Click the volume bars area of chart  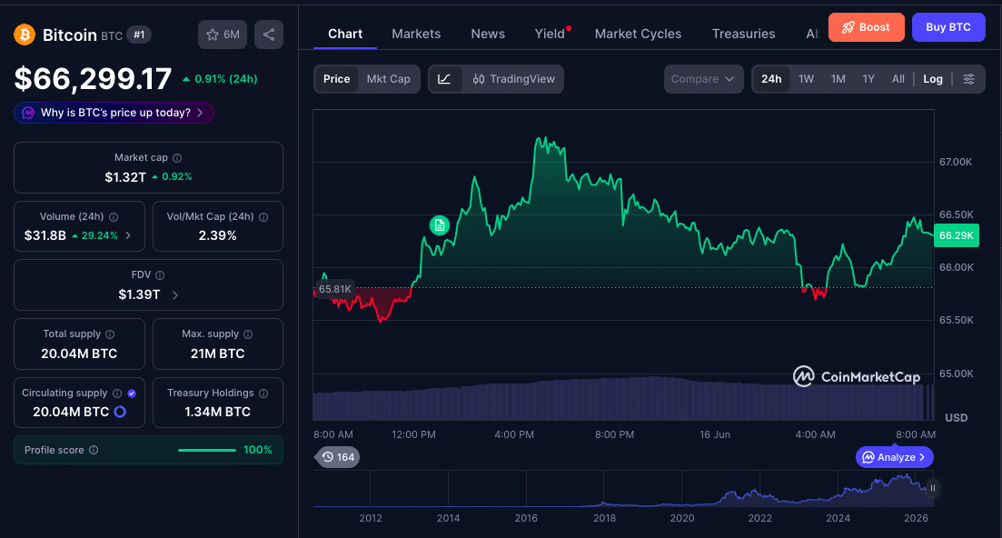pos(623,399)
